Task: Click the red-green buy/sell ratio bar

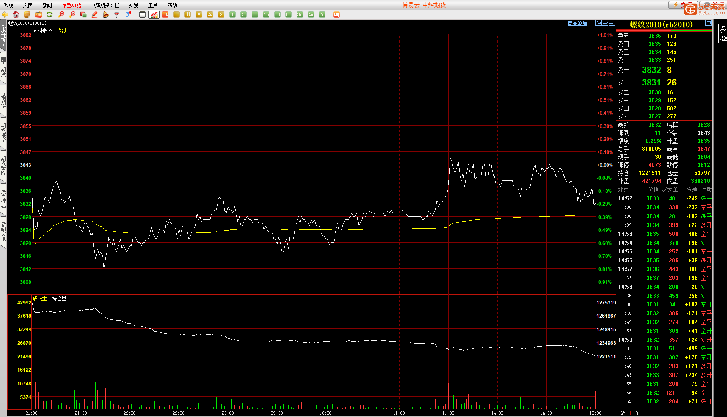Action: click(664, 30)
